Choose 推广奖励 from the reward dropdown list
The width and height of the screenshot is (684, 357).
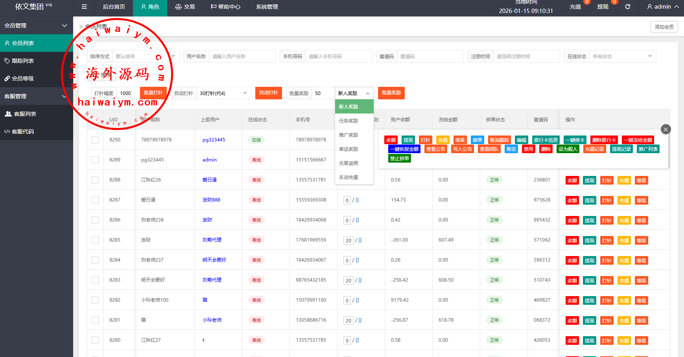click(348, 135)
